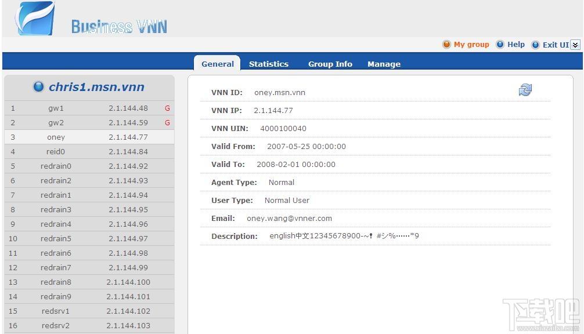Select the redrain0 member row
Viewport: 584px width, 334px height.
coord(89,166)
